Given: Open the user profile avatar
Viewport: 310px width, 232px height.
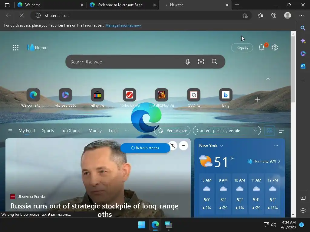Looking at the screenshot, I should [288, 15].
